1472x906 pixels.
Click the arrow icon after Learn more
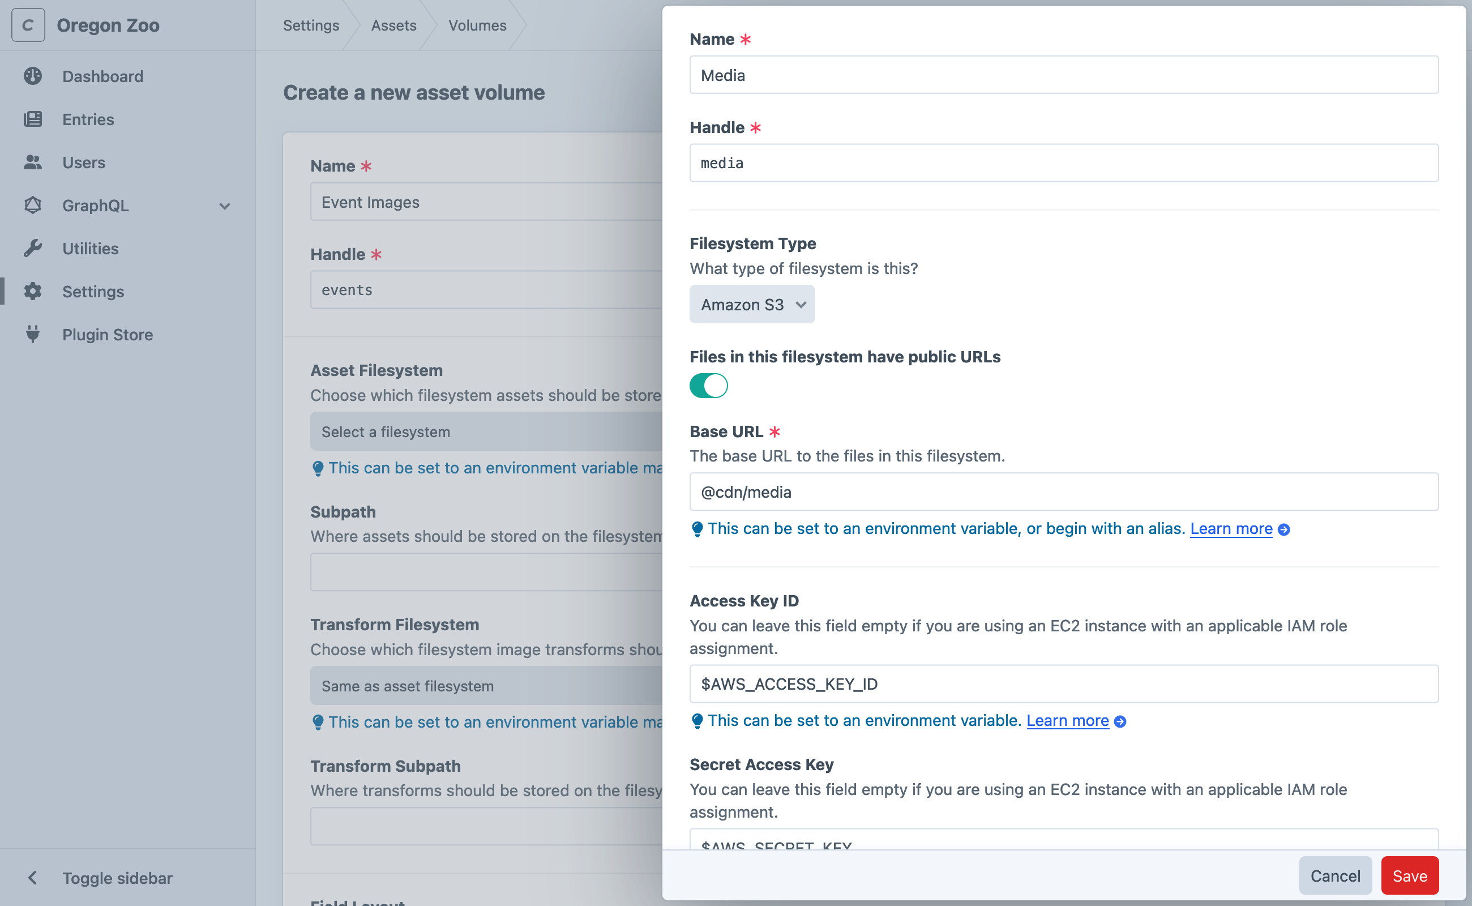click(x=1283, y=529)
